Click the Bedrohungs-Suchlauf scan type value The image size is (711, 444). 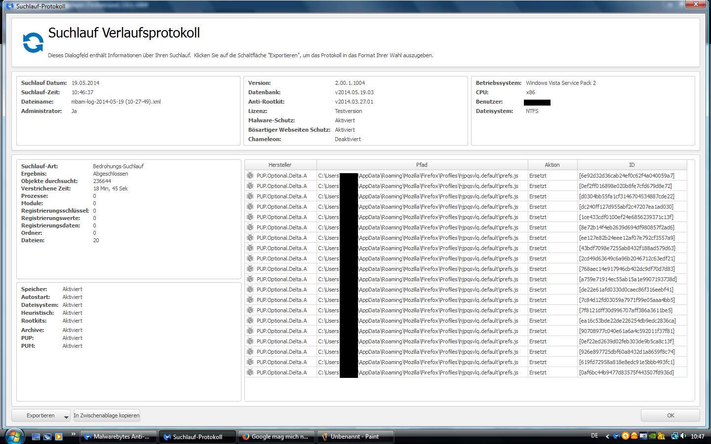pyautogui.click(x=118, y=166)
